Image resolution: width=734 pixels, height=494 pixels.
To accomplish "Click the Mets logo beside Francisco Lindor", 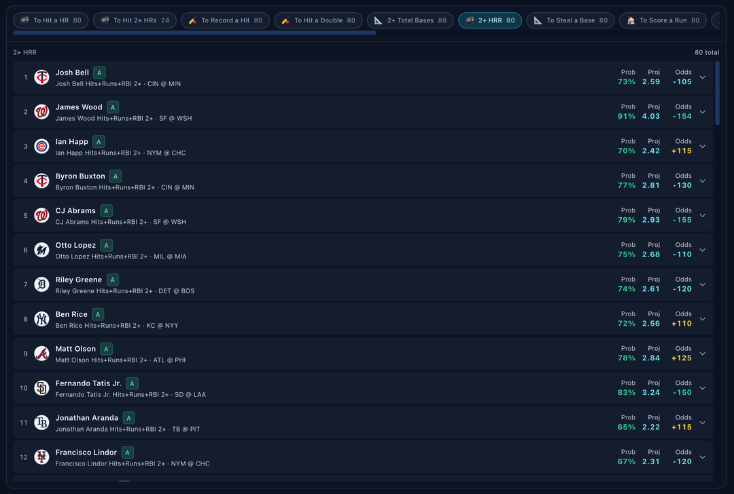I will pyautogui.click(x=41, y=457).
